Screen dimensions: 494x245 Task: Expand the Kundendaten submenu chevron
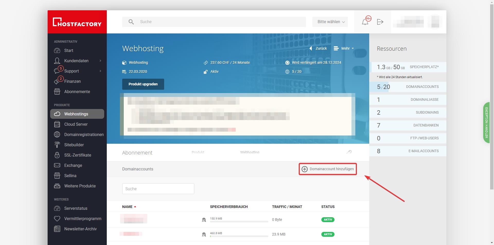(x=100, y=61)
